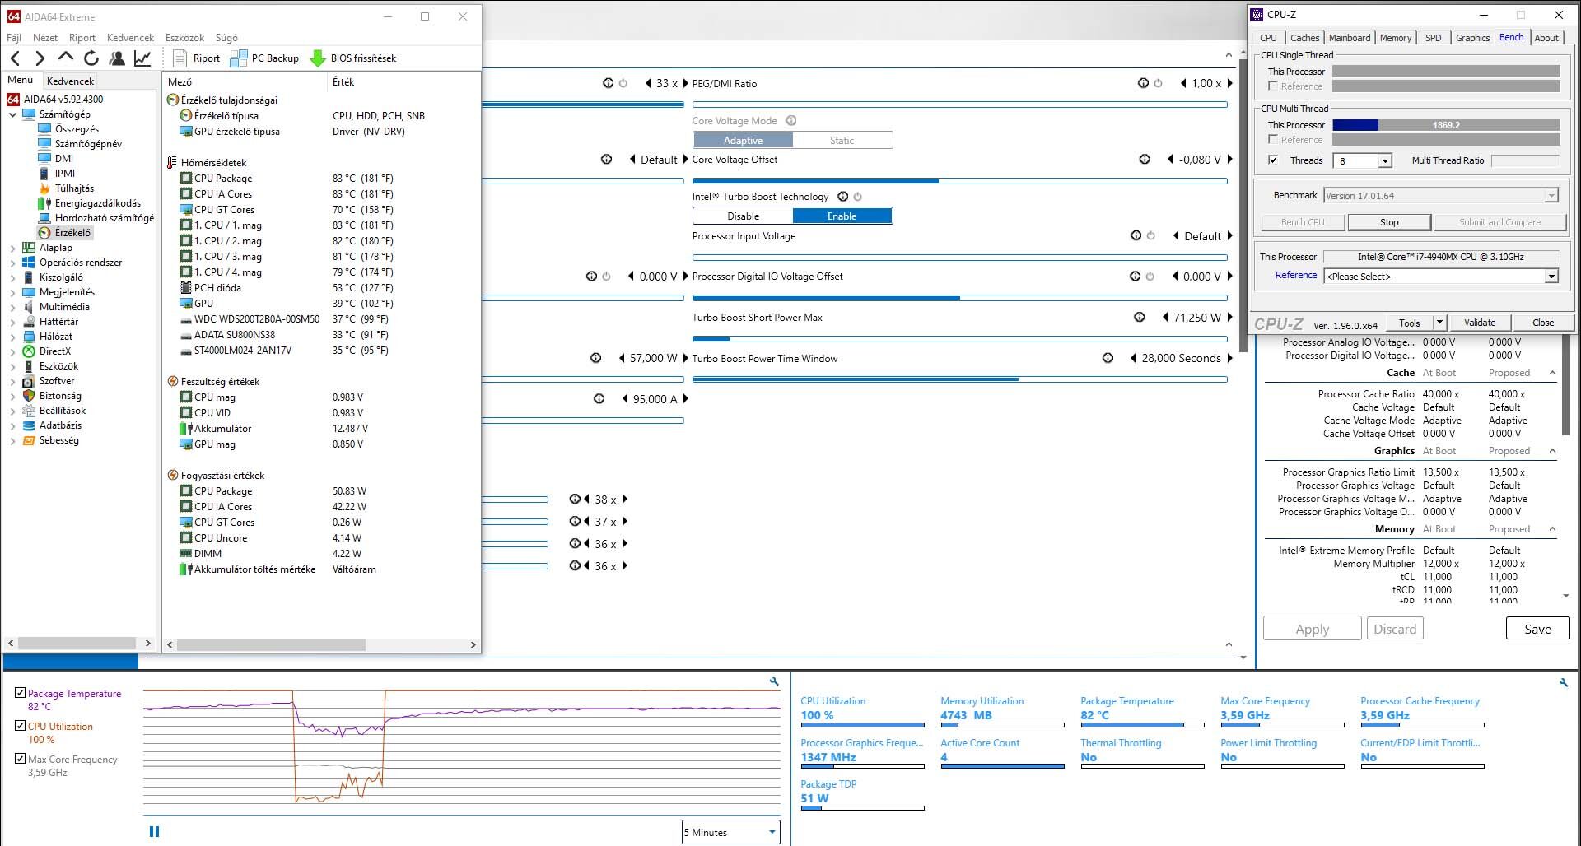Select Túlhajtás in the AIDA64 tree
This screenshot has width=1581, height=846.
tap(74, 188)
